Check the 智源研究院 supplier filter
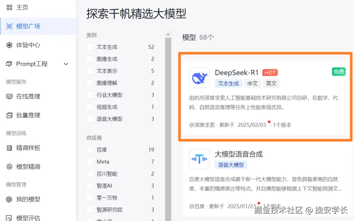354x221 pixels. pyautogui.click(x=90, y=210)
